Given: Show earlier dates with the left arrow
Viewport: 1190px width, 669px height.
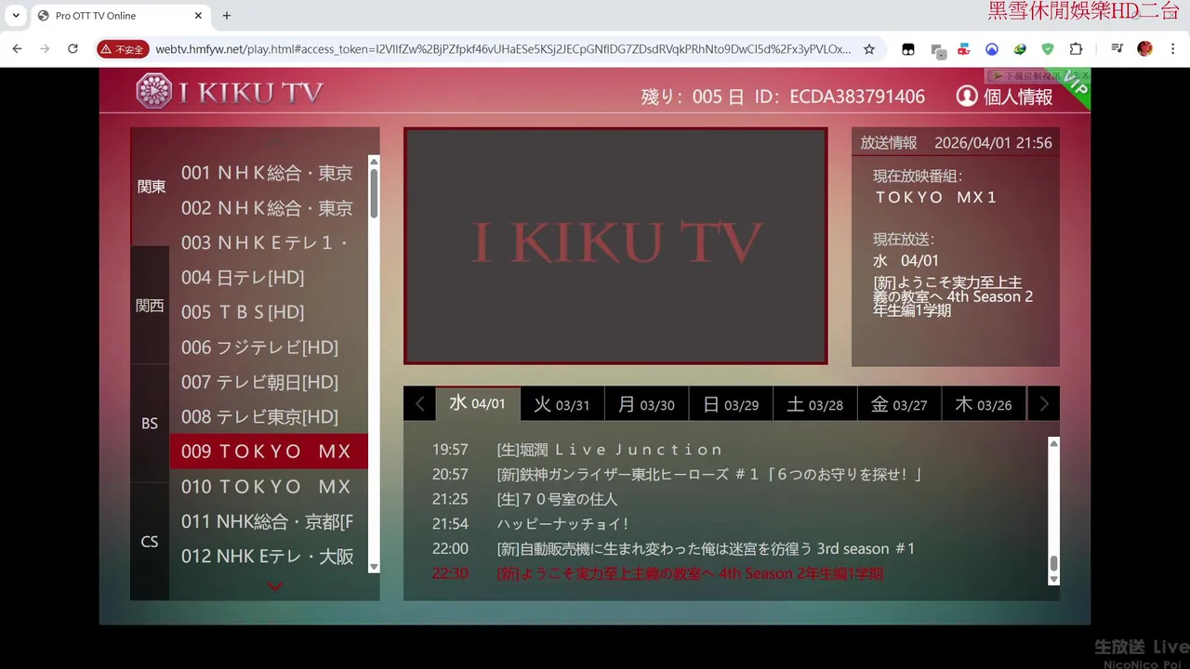Looking at the screenshot, I should (419, 403).
